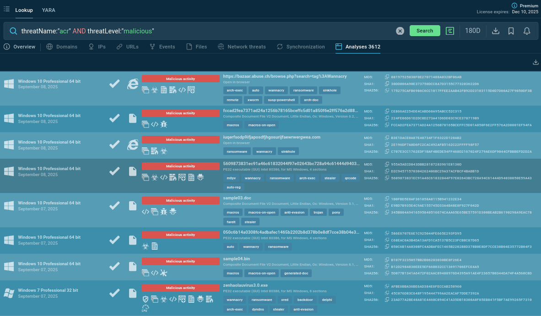Click the notification bell icon
The image size is (541, 316).
pos(527,31)
